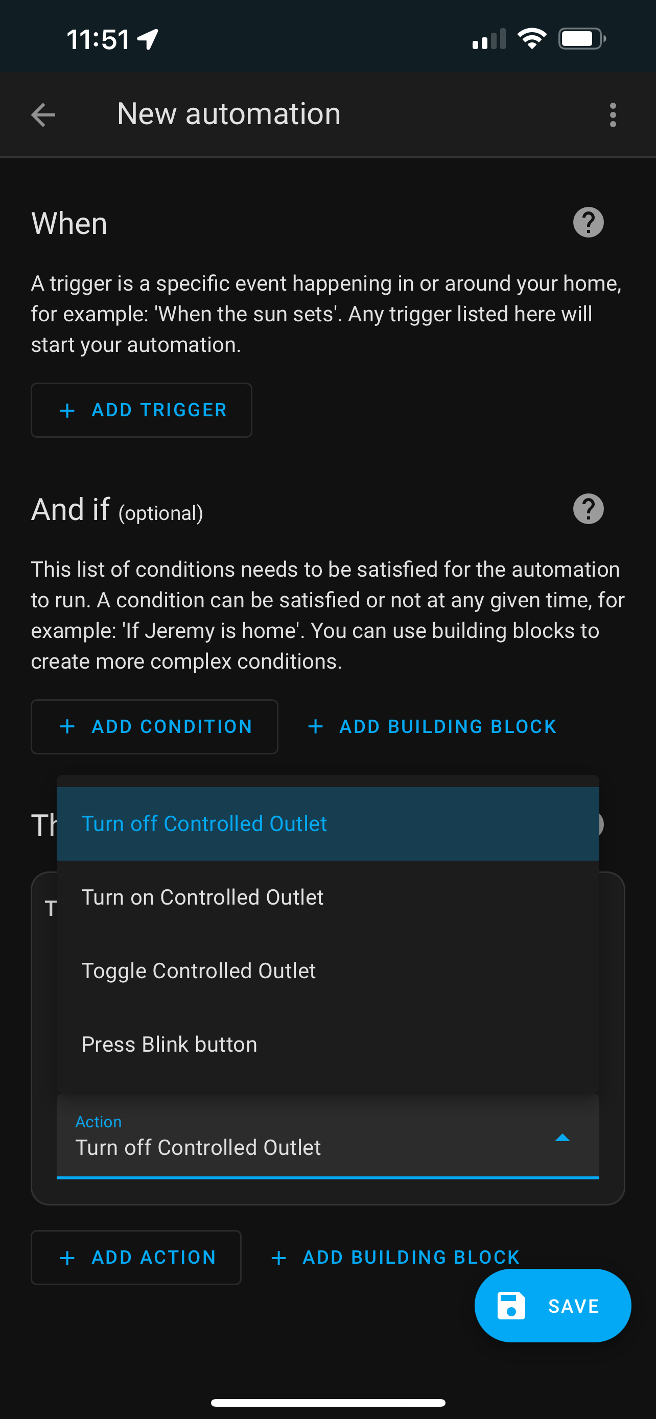Click the ADD CONDITION button

pos(154,726)
